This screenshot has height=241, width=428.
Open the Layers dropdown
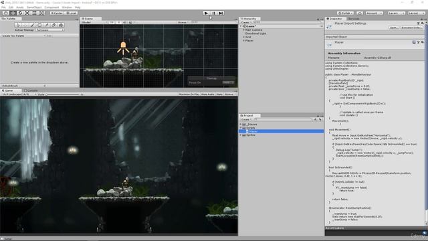tap(396, 13)
